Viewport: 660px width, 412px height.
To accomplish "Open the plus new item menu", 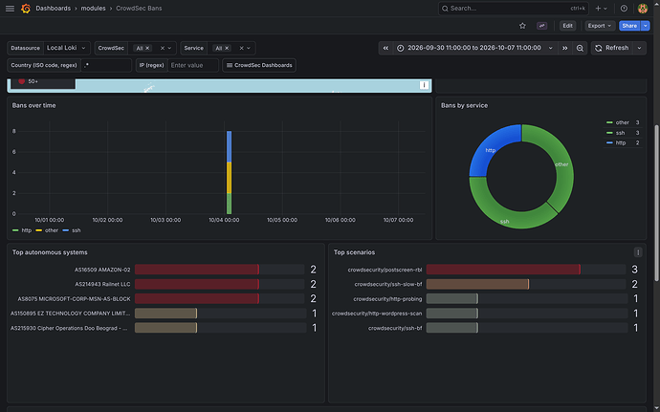I will [x=601, y=9].
